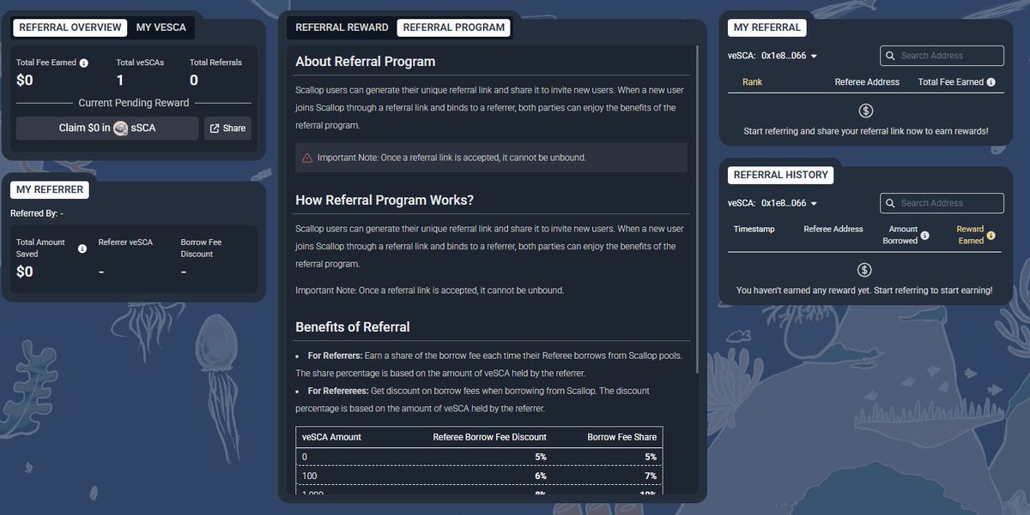The image size is (1030, 515).
Task: Click the Share referral link button
Action: tap(227, 128)
